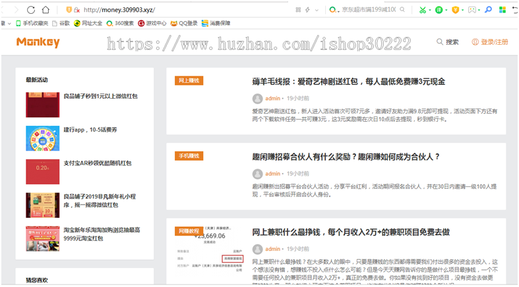Click the Monkey site logo

38,42
